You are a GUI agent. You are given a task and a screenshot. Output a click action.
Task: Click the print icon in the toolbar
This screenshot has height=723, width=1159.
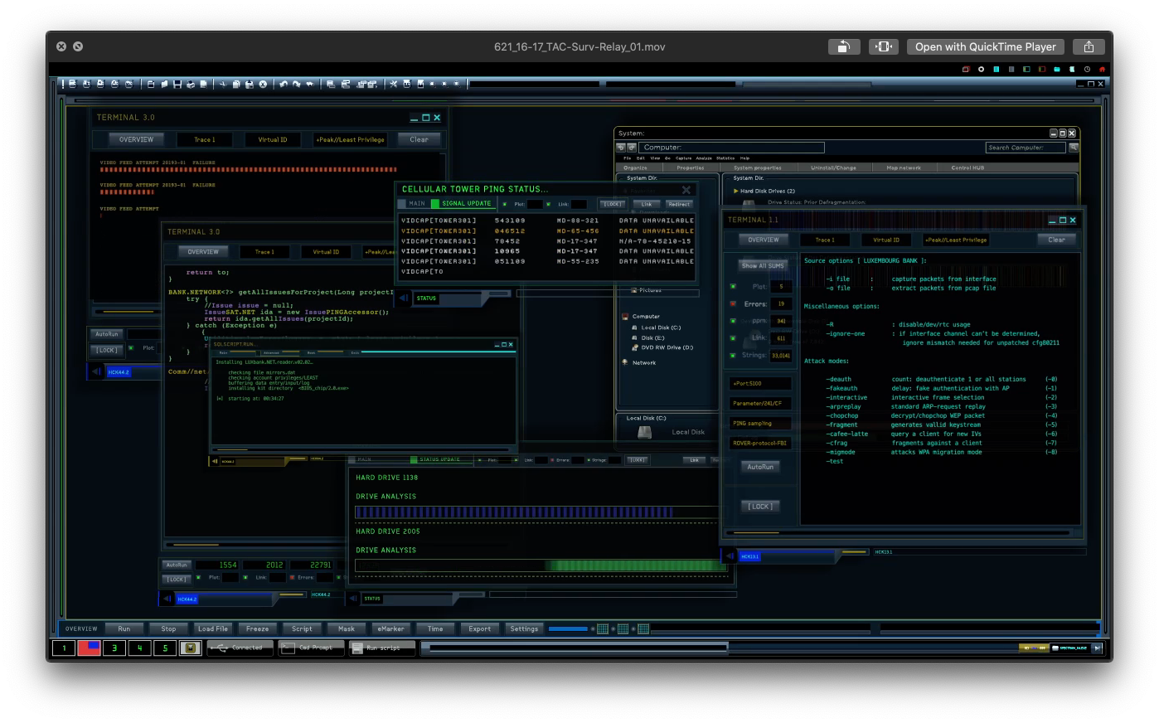191,84
